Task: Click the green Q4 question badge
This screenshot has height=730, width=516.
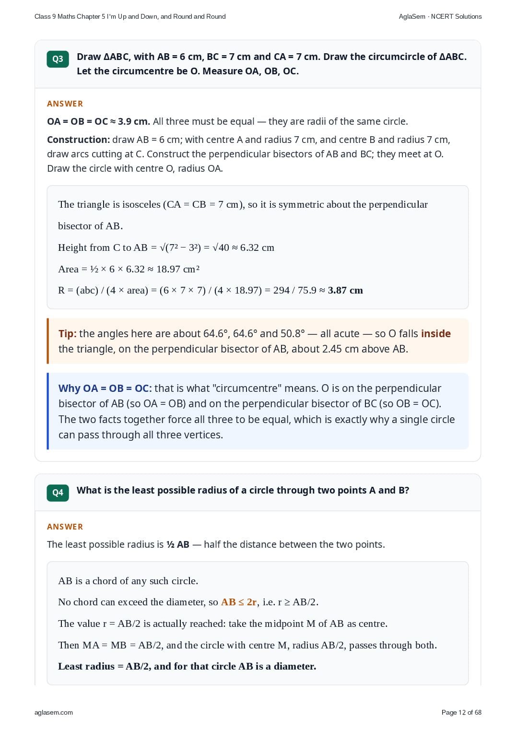Action: tap(58, 493)
